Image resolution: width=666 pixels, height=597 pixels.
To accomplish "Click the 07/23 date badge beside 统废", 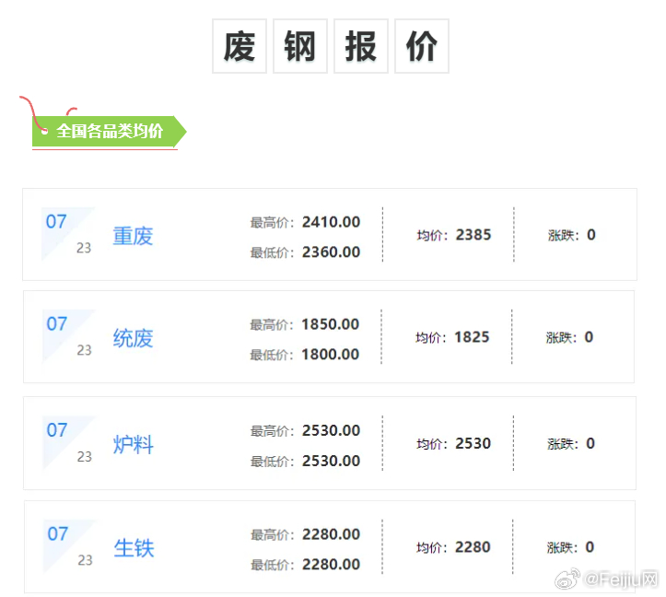I will point(68,336).
